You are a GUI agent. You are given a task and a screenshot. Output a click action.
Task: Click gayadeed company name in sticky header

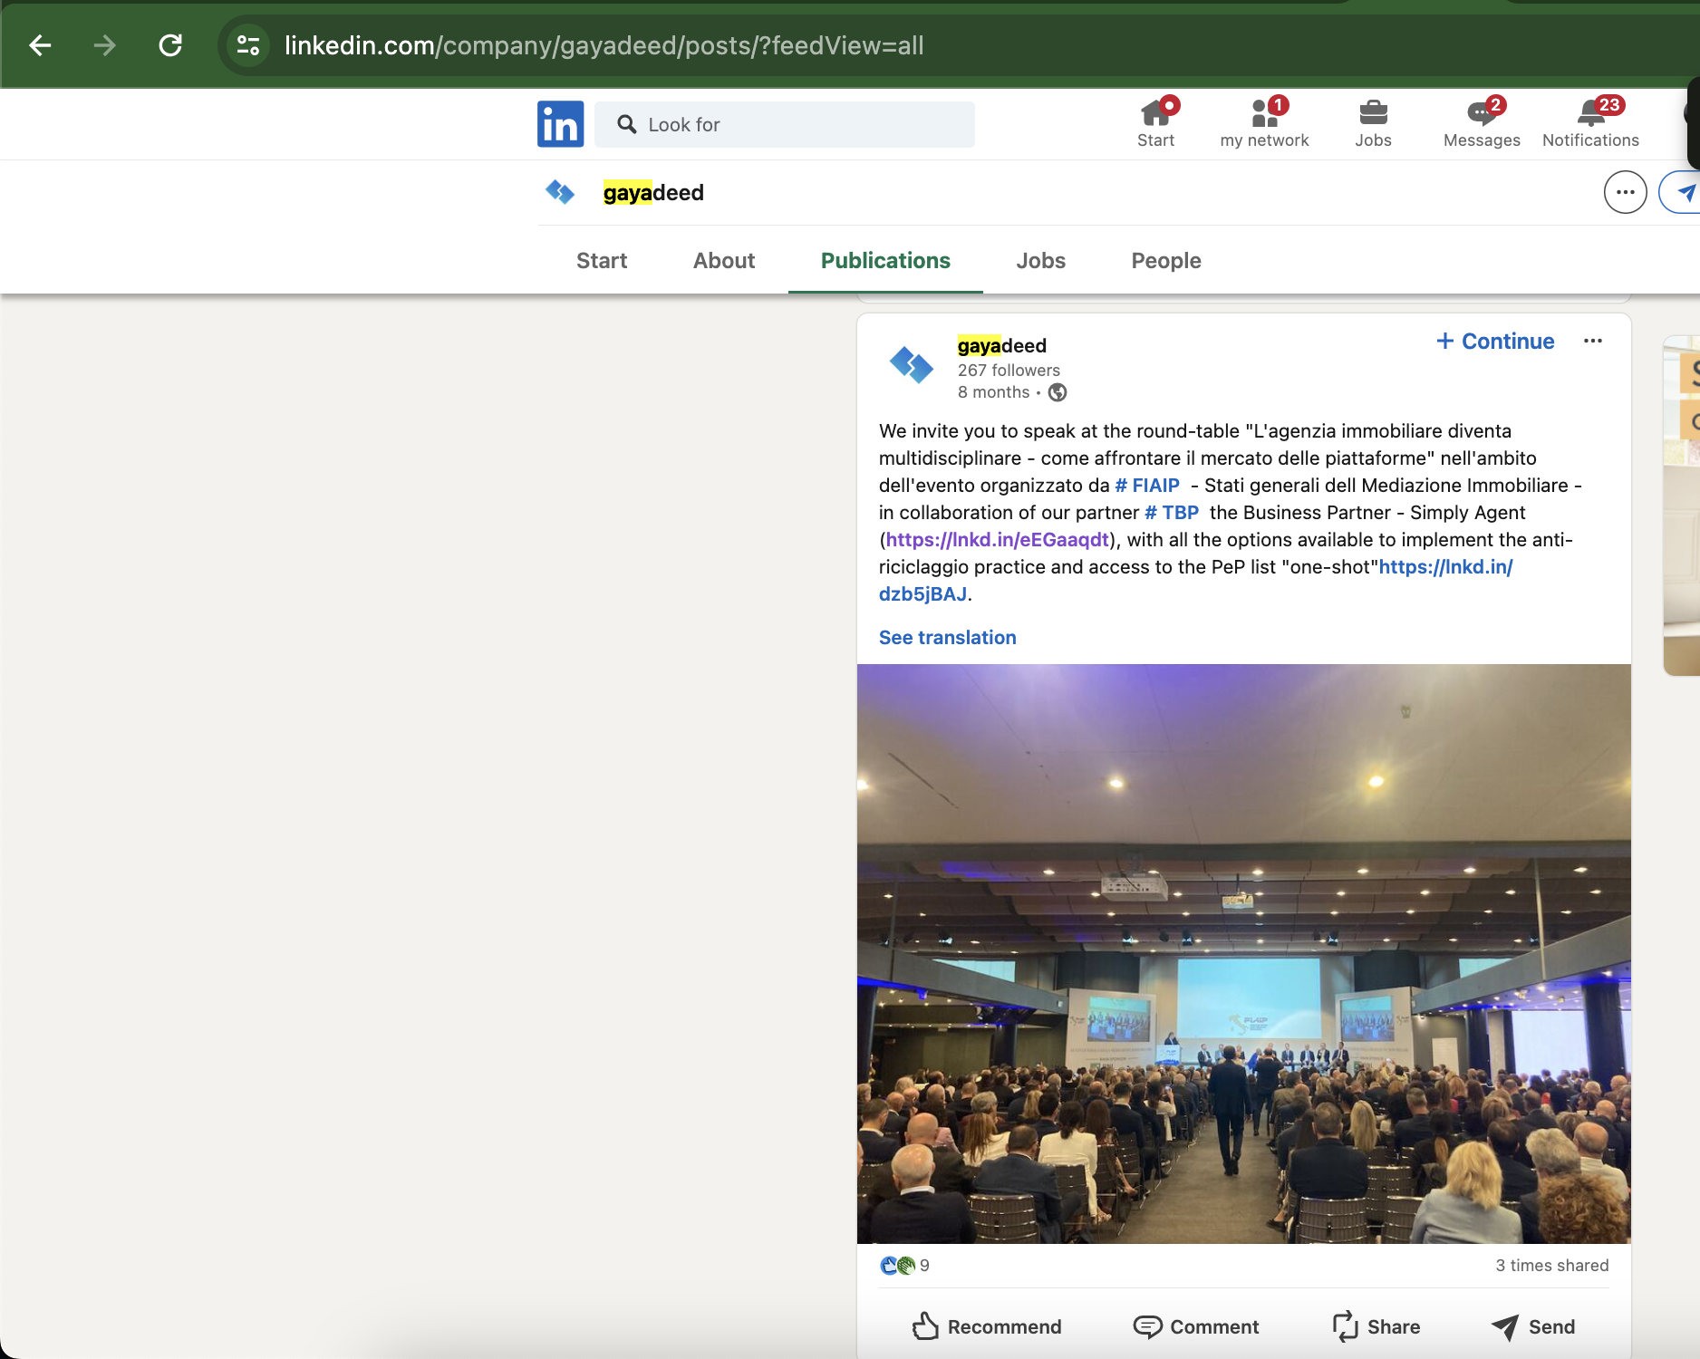coord(653,193)
